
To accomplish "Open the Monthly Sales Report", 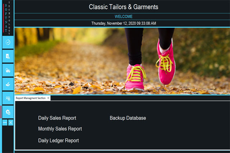I will [x=60, y=129].
